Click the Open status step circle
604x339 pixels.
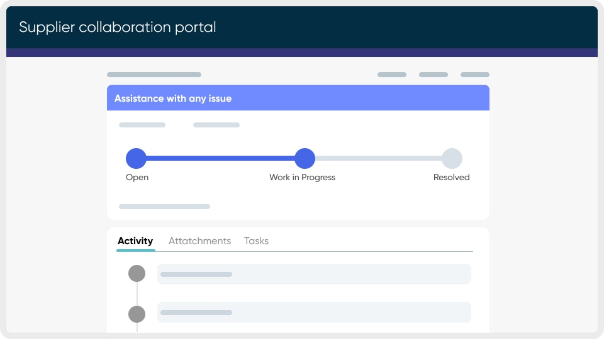coord(136,158)
